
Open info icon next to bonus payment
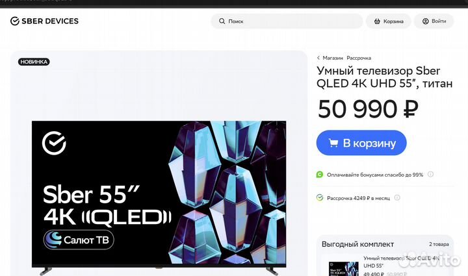pos(430,174)
